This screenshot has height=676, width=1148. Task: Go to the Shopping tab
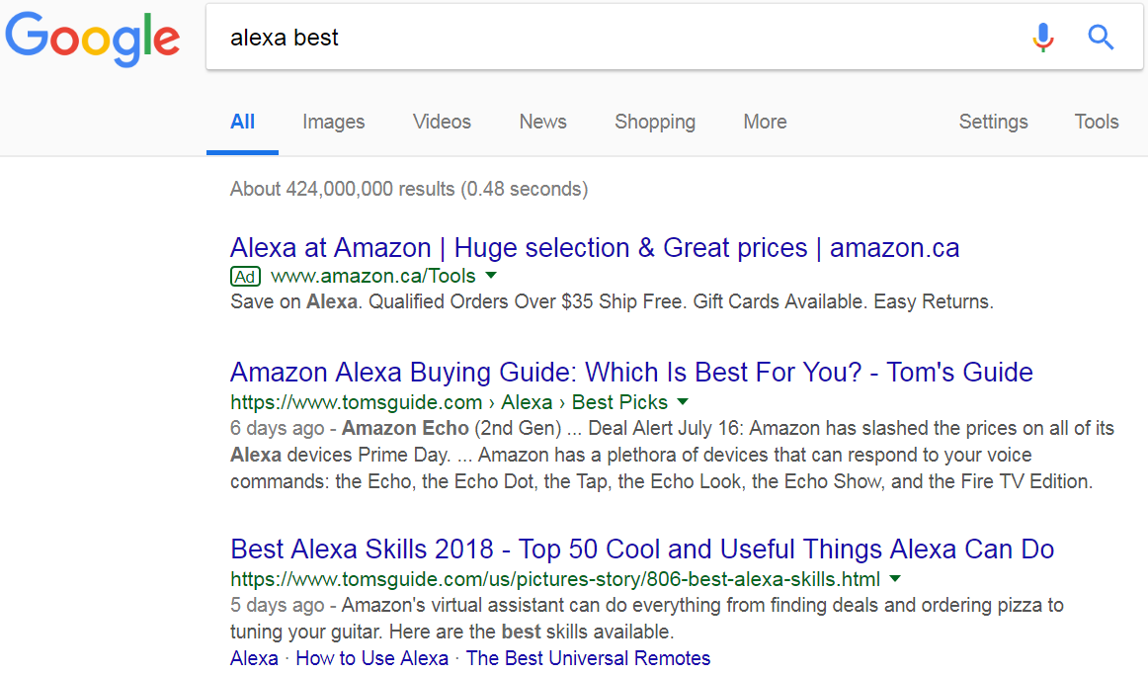[654, 122]
